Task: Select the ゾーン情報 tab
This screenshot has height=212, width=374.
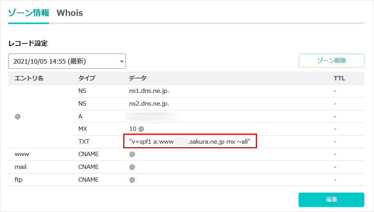Action: (x=29, y=13)
